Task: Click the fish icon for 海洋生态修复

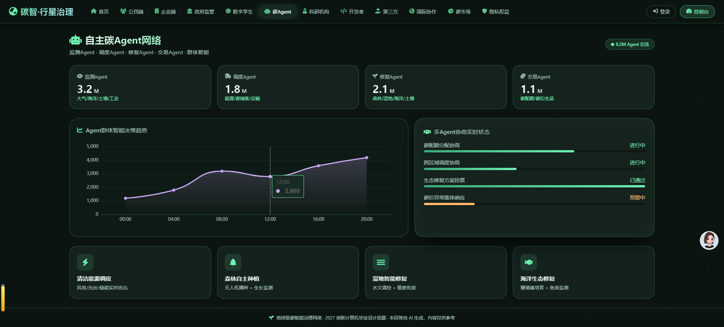Action: point(529,262)
